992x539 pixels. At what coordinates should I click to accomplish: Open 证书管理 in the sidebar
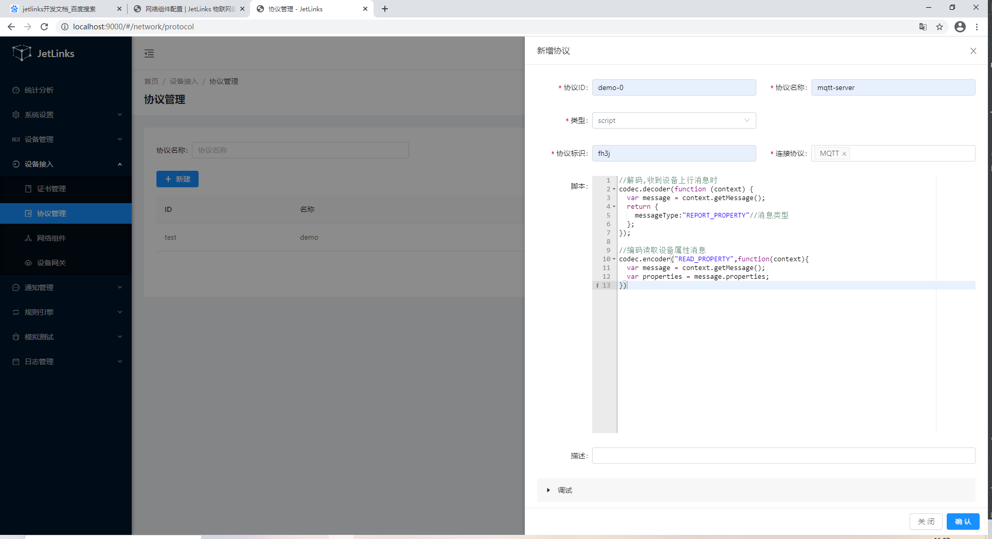(x=51, y=189)
